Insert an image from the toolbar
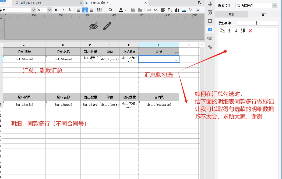This screenshot has width=282, height=179. [x=184, y=10]
